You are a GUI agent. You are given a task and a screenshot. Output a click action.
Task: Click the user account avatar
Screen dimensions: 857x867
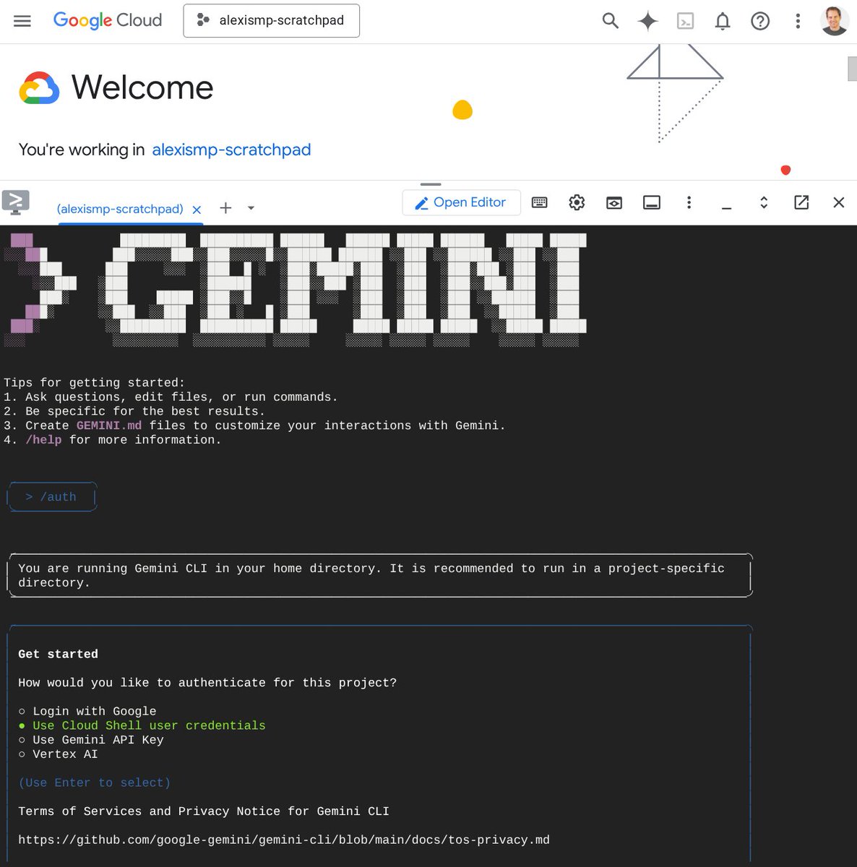coord(835,21)
